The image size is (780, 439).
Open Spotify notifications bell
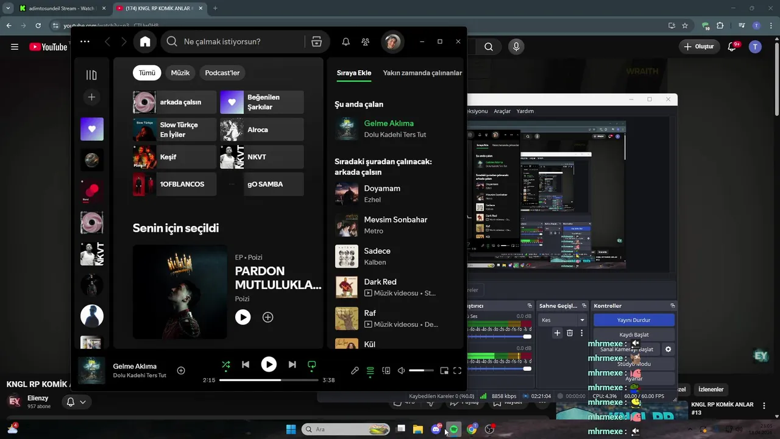pyautogui.click(x=346, y=41)
